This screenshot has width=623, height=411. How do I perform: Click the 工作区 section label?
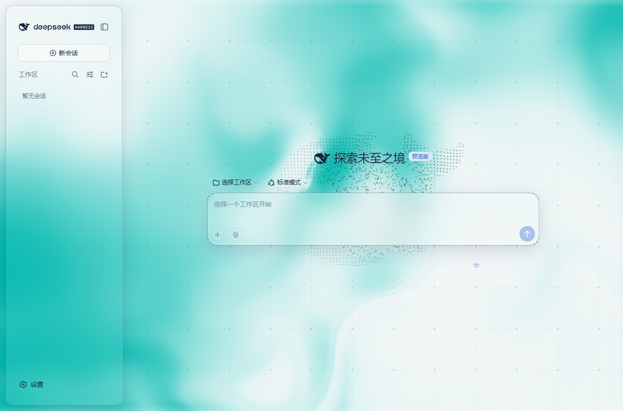[28, 74]
